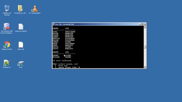The width and height of the screenshot is (182, 102).
Task: Open the linux shortcut icon
Action: [x=21, y=64]
